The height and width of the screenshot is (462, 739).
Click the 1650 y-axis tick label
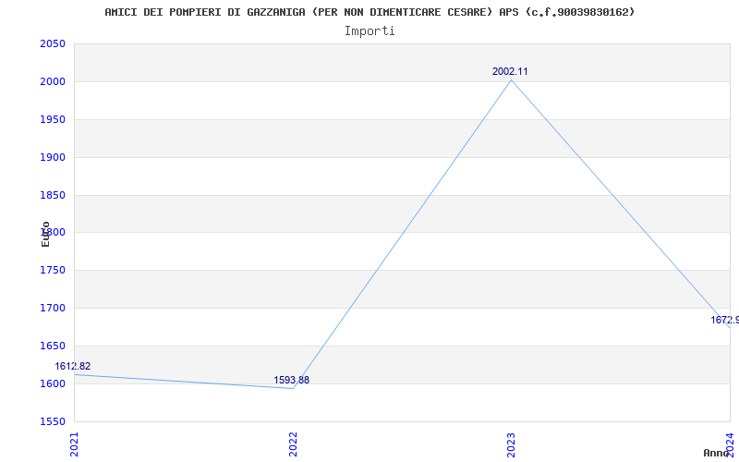(53, 346)
